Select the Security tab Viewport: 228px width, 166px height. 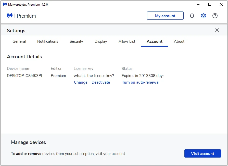click(76, 41)
